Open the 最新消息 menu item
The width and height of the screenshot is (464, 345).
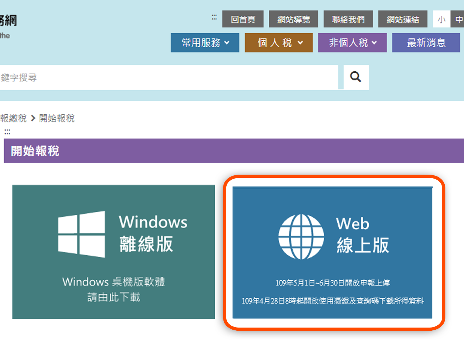[426, 43]
